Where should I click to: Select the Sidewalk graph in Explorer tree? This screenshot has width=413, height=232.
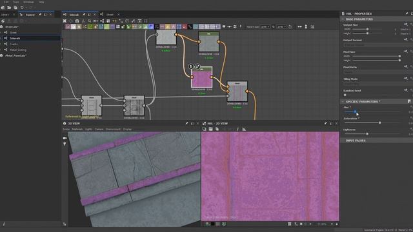(x=15, y=38)
